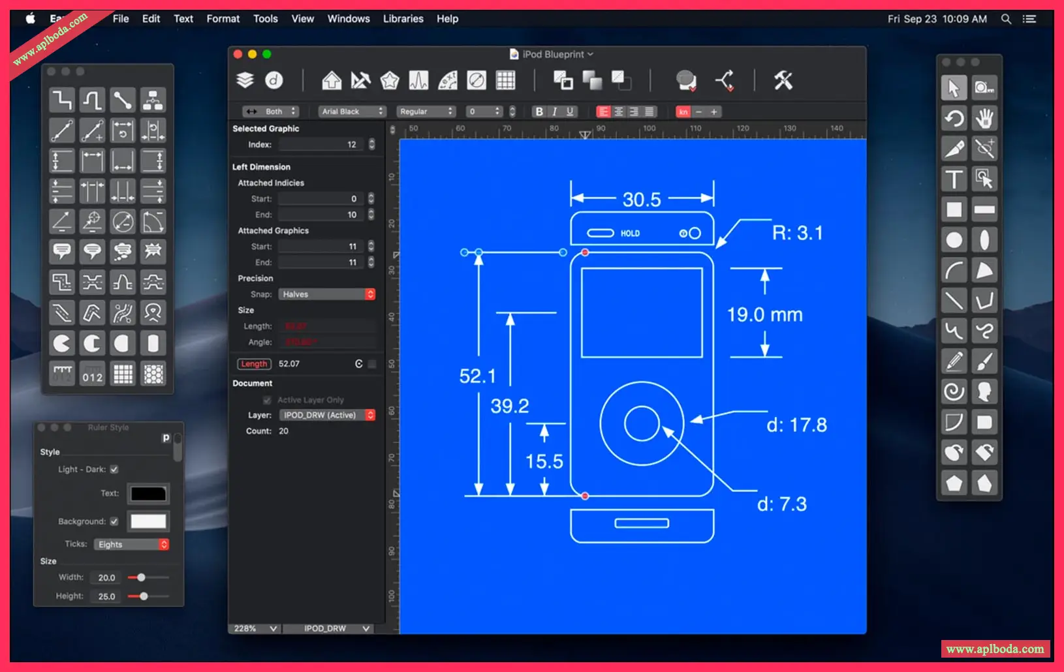Open the Format menu
The image size is (1064, 672).
point(223,19)
